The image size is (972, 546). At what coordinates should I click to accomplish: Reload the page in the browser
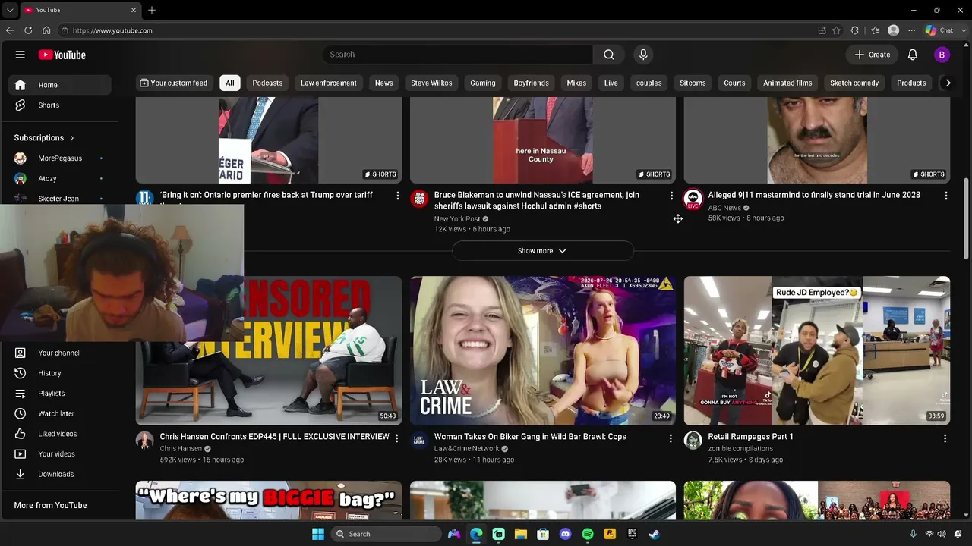[x=28, y=30]
